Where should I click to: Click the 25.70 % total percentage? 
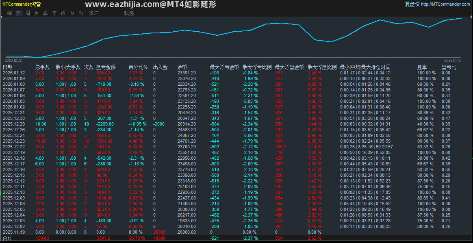coord(138,238)
